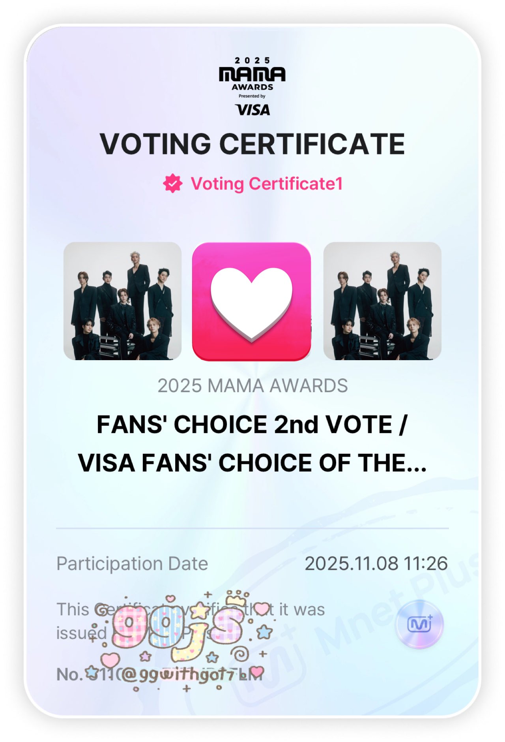Open the right group photo thumbnail
The image size is (505, 742).
coord(382,301)
